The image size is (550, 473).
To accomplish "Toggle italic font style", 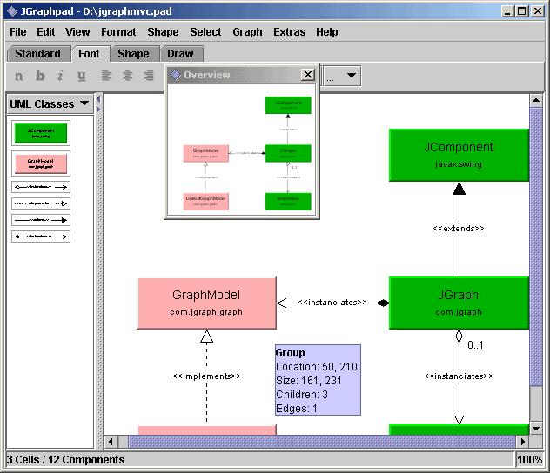I will point(60,76).
